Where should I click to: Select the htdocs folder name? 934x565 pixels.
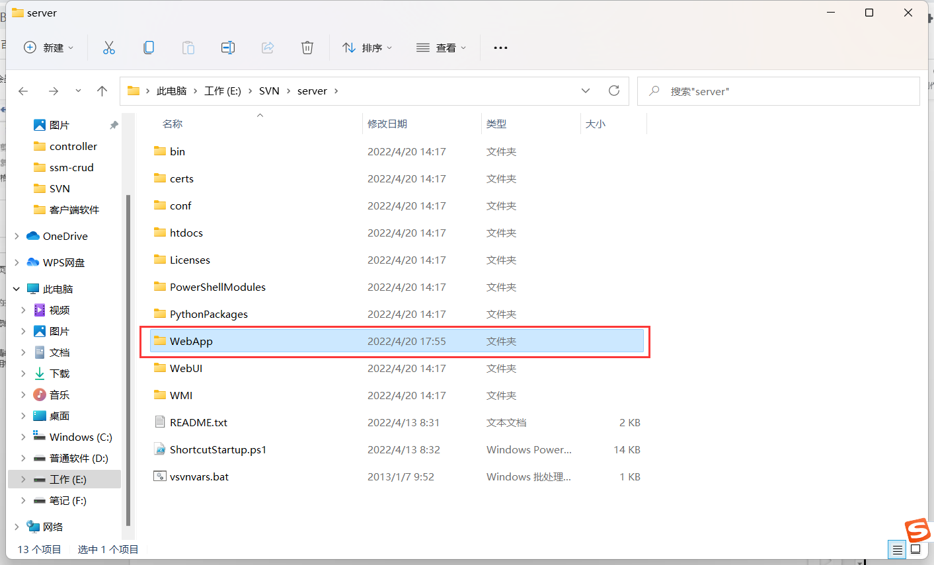tap(186, 233)
